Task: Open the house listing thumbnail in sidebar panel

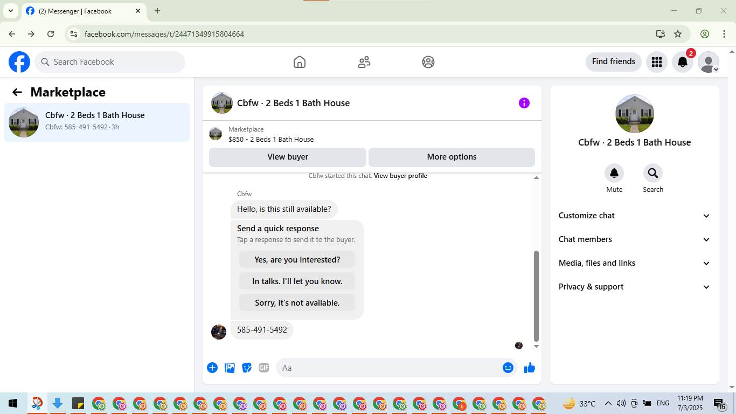Action: pyautogui.click(x=635, y=114)
